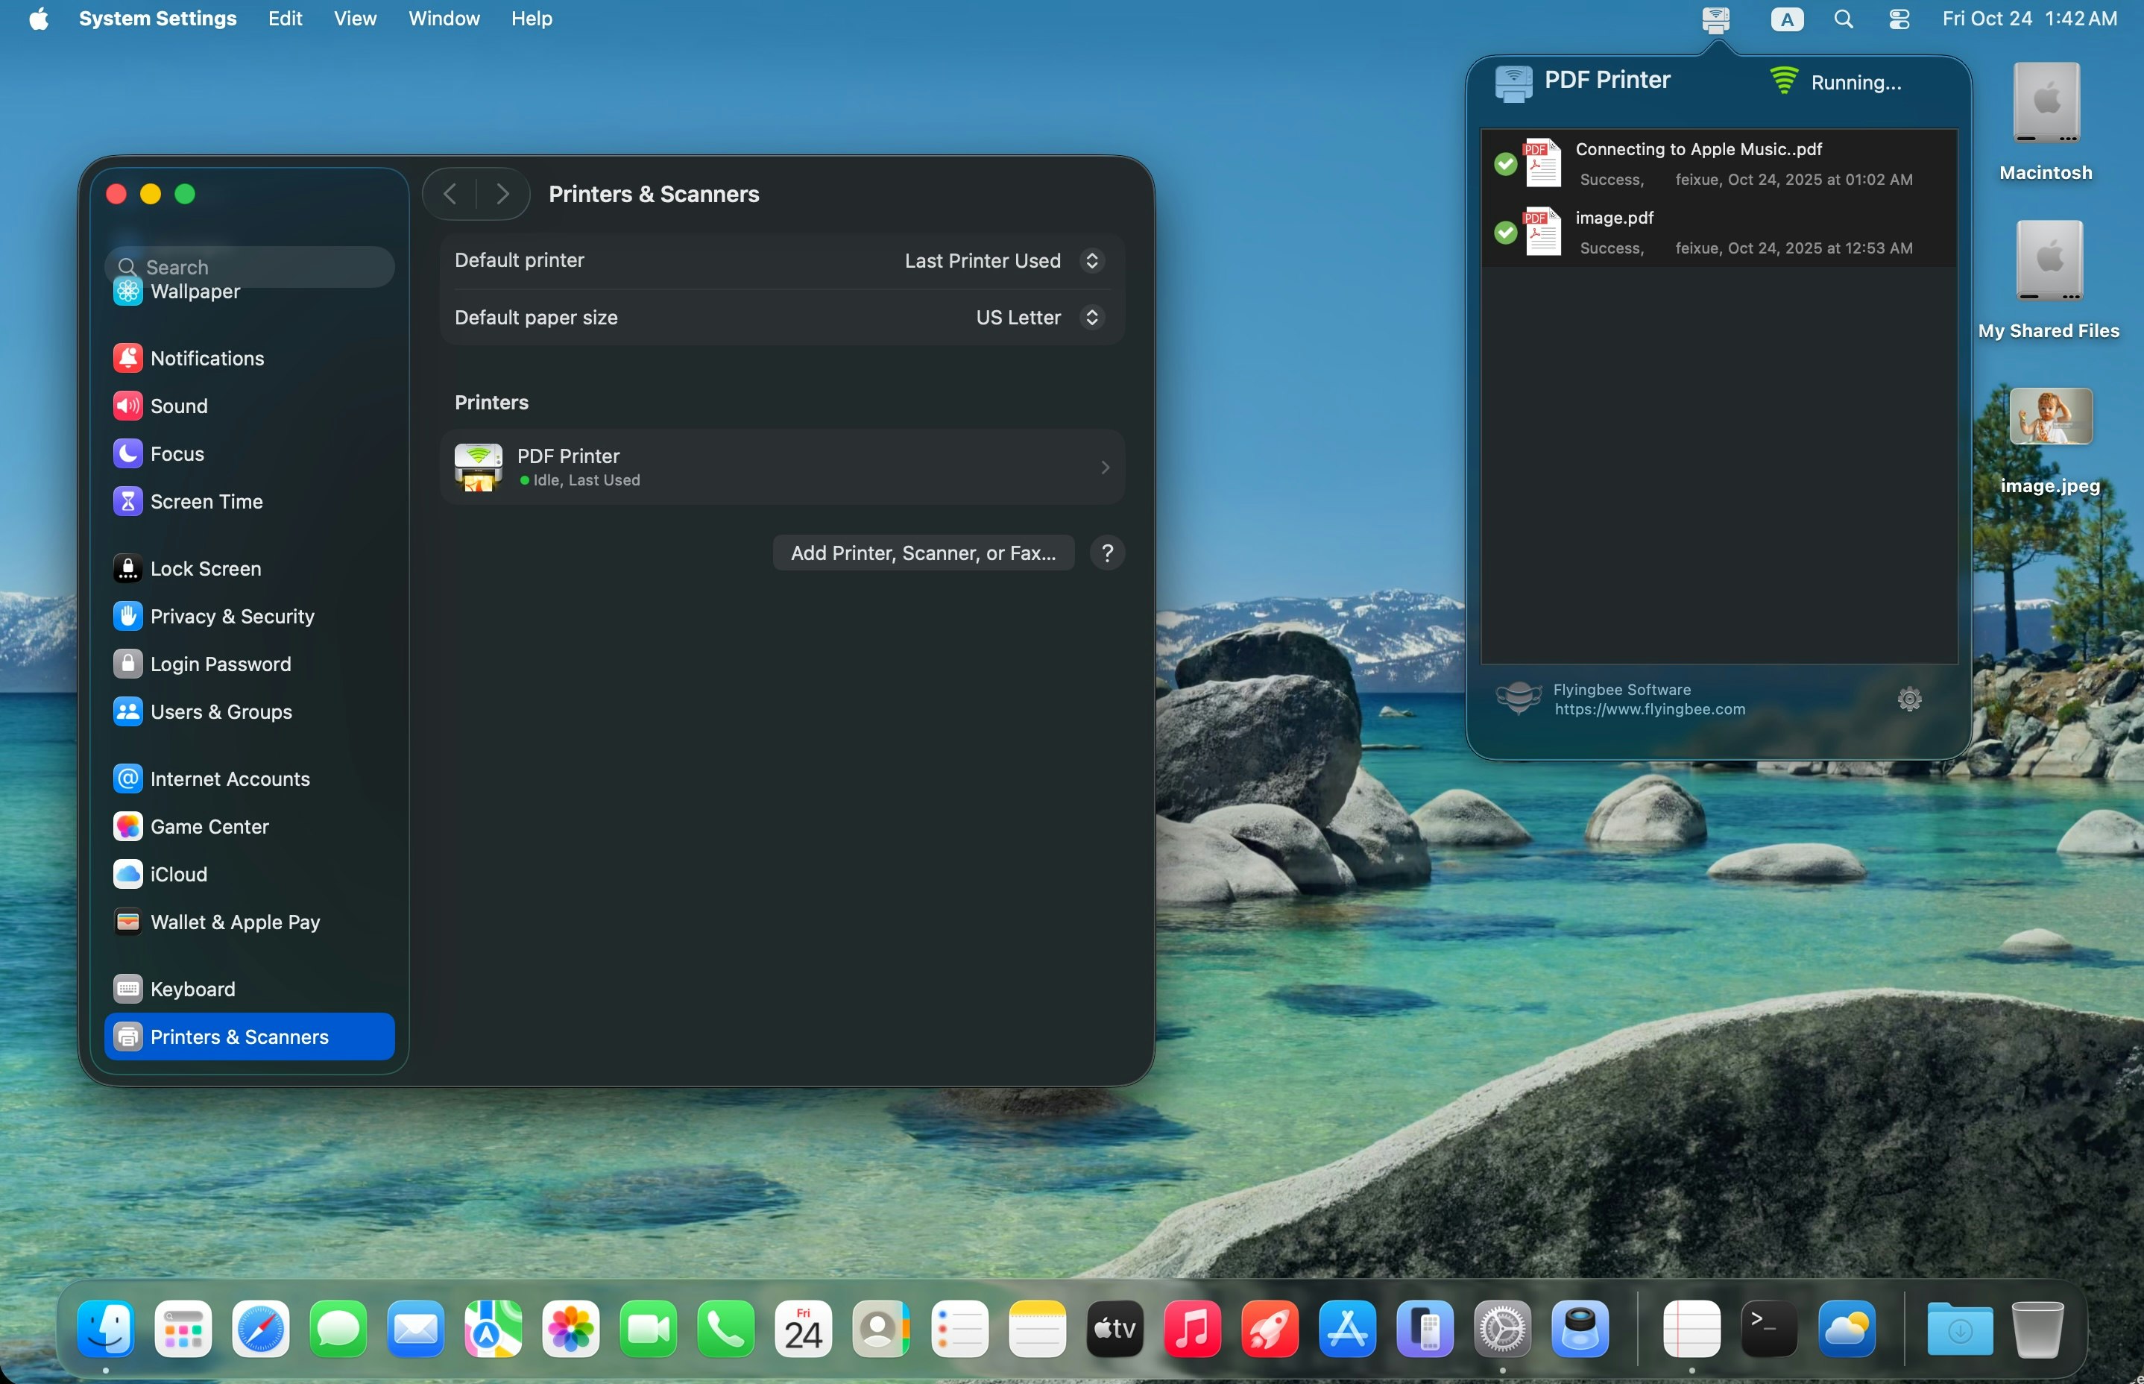
Task: Click Add Printer, Scanner, or Fax button
Action: (922, 553)
